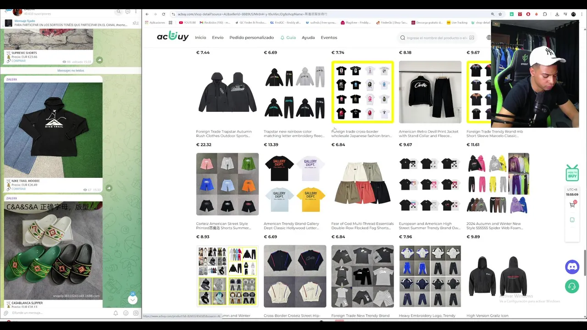Open Gallery Dept t-shirts product image
Screen dimensions: 587x330
click(295, 184)
